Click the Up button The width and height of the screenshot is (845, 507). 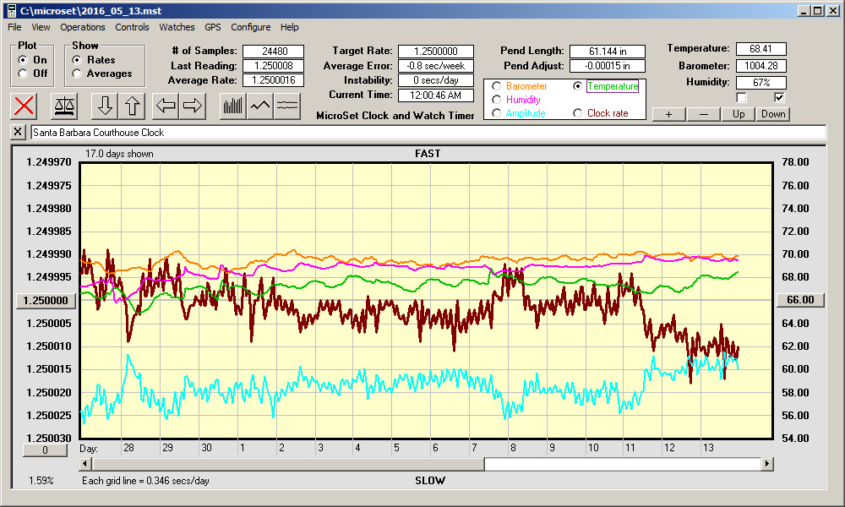[739, 114]
